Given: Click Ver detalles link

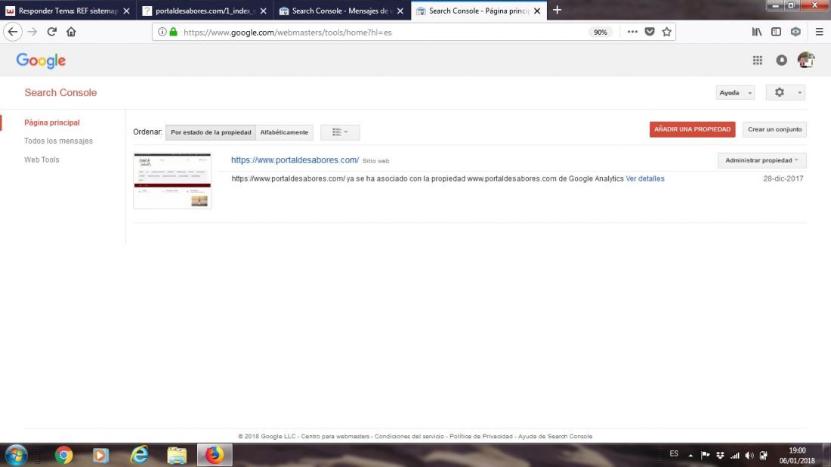Looking at the screenshot, I should pos(645,178).
